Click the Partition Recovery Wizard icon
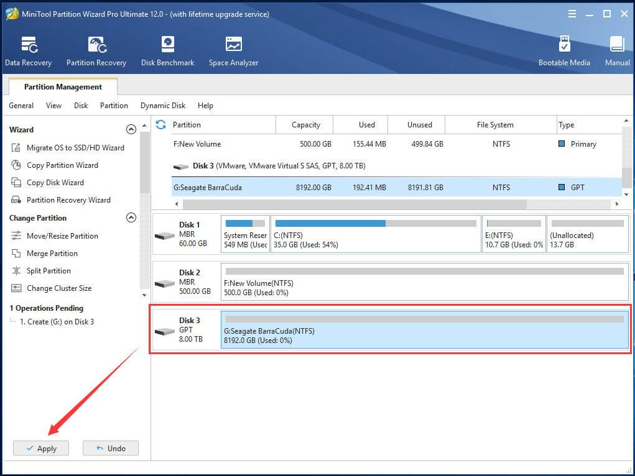 pos(16,200)
